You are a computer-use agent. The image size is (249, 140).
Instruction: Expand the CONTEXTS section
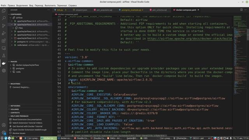coord(9,113)
